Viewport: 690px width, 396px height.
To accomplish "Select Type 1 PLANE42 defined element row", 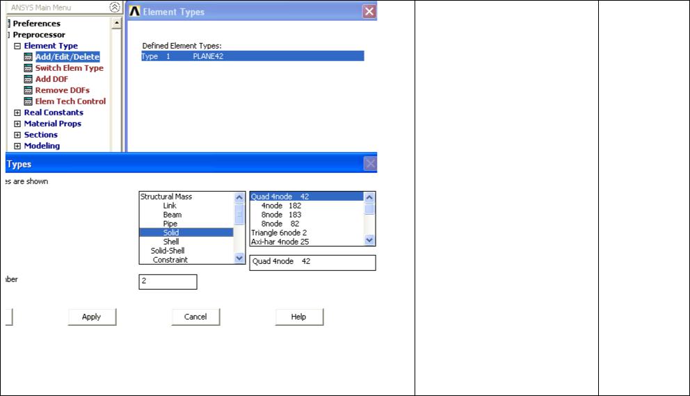I will (252, 56).
